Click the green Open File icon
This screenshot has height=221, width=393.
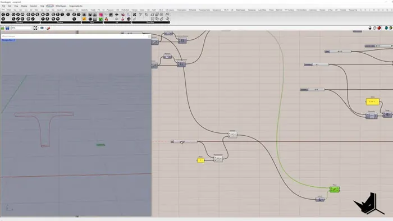point(3,28)
